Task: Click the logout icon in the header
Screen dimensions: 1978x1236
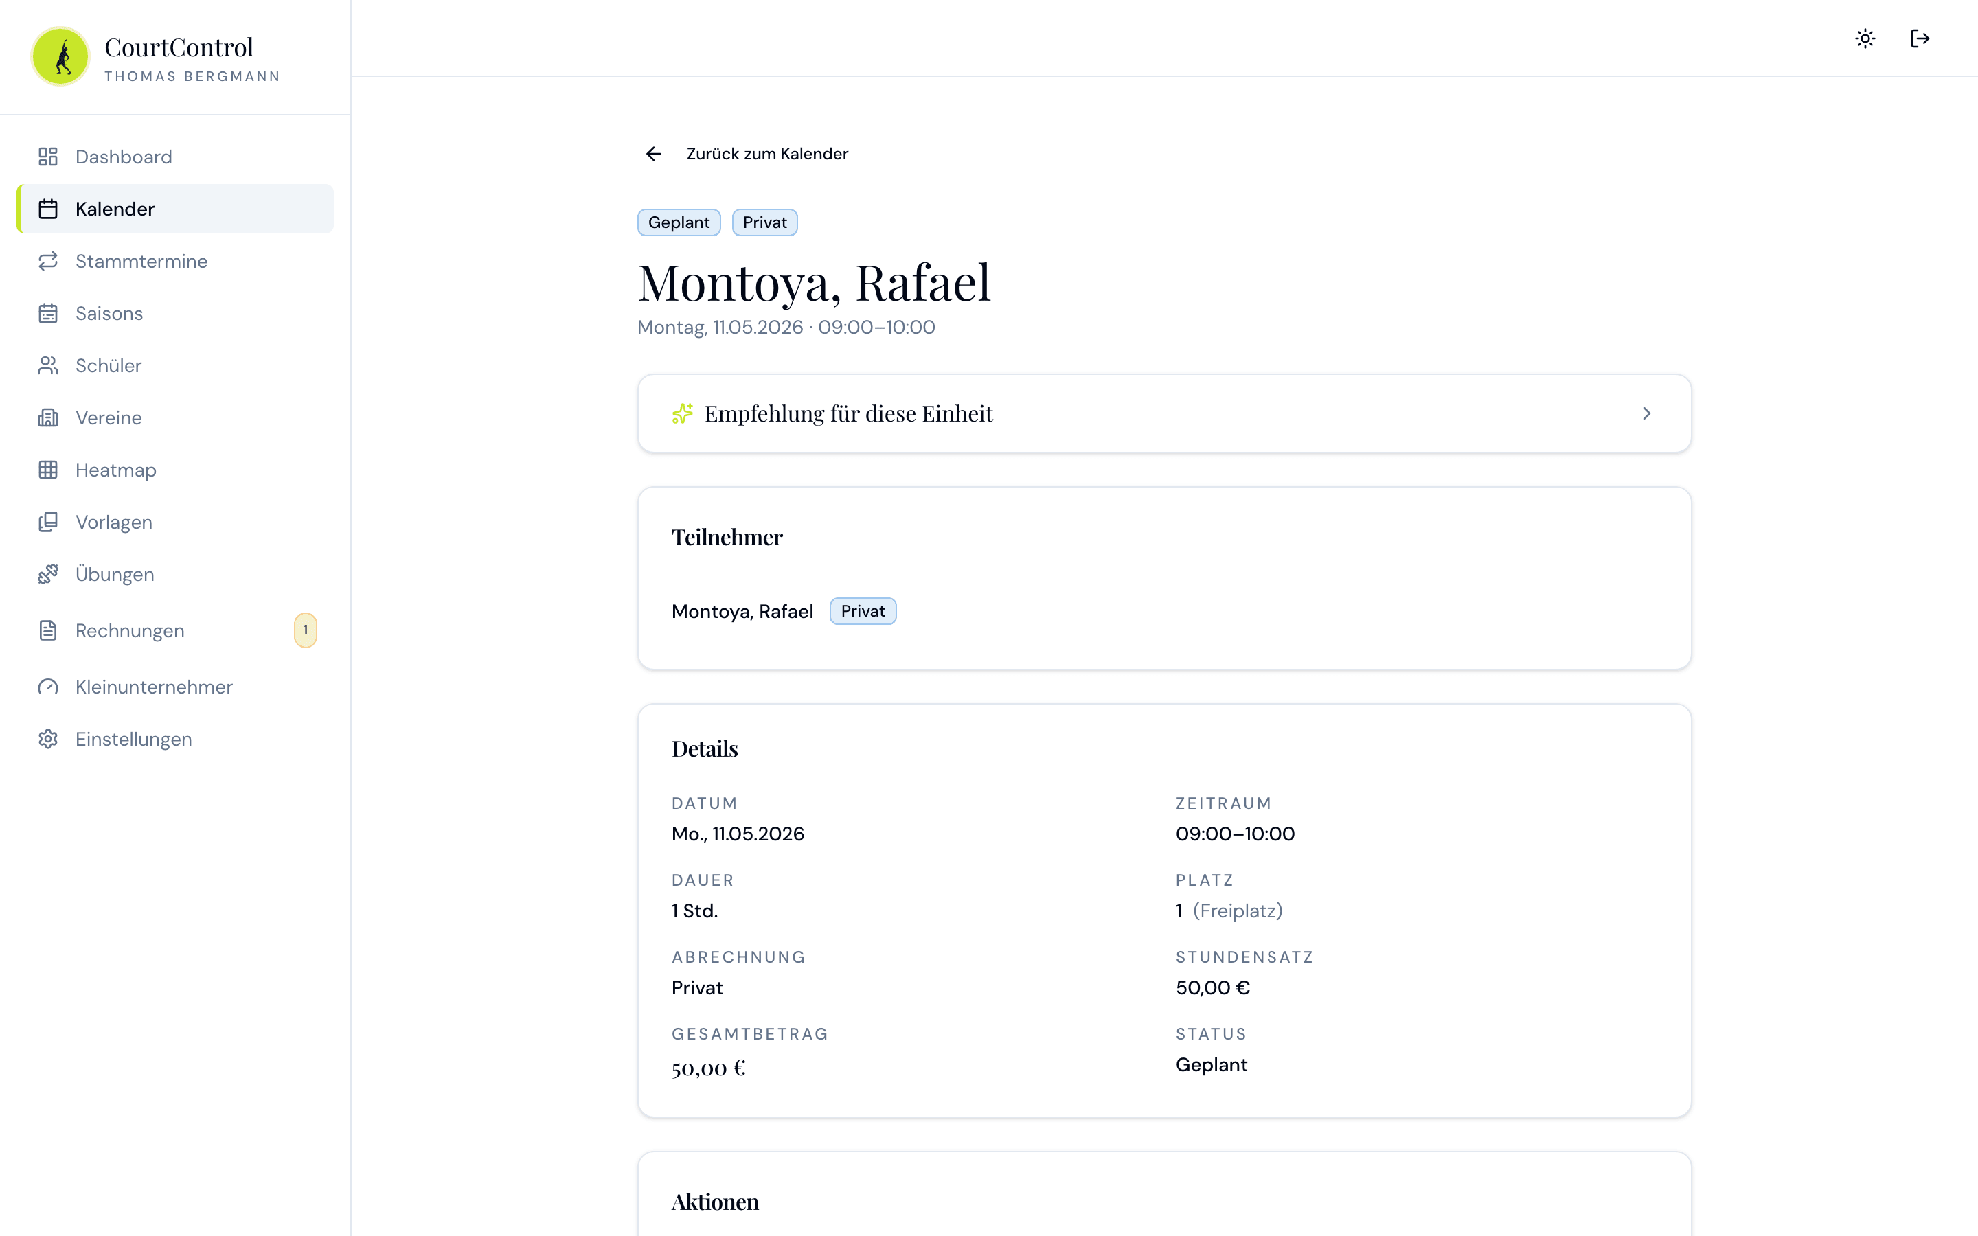Action: pos(1920,38)
